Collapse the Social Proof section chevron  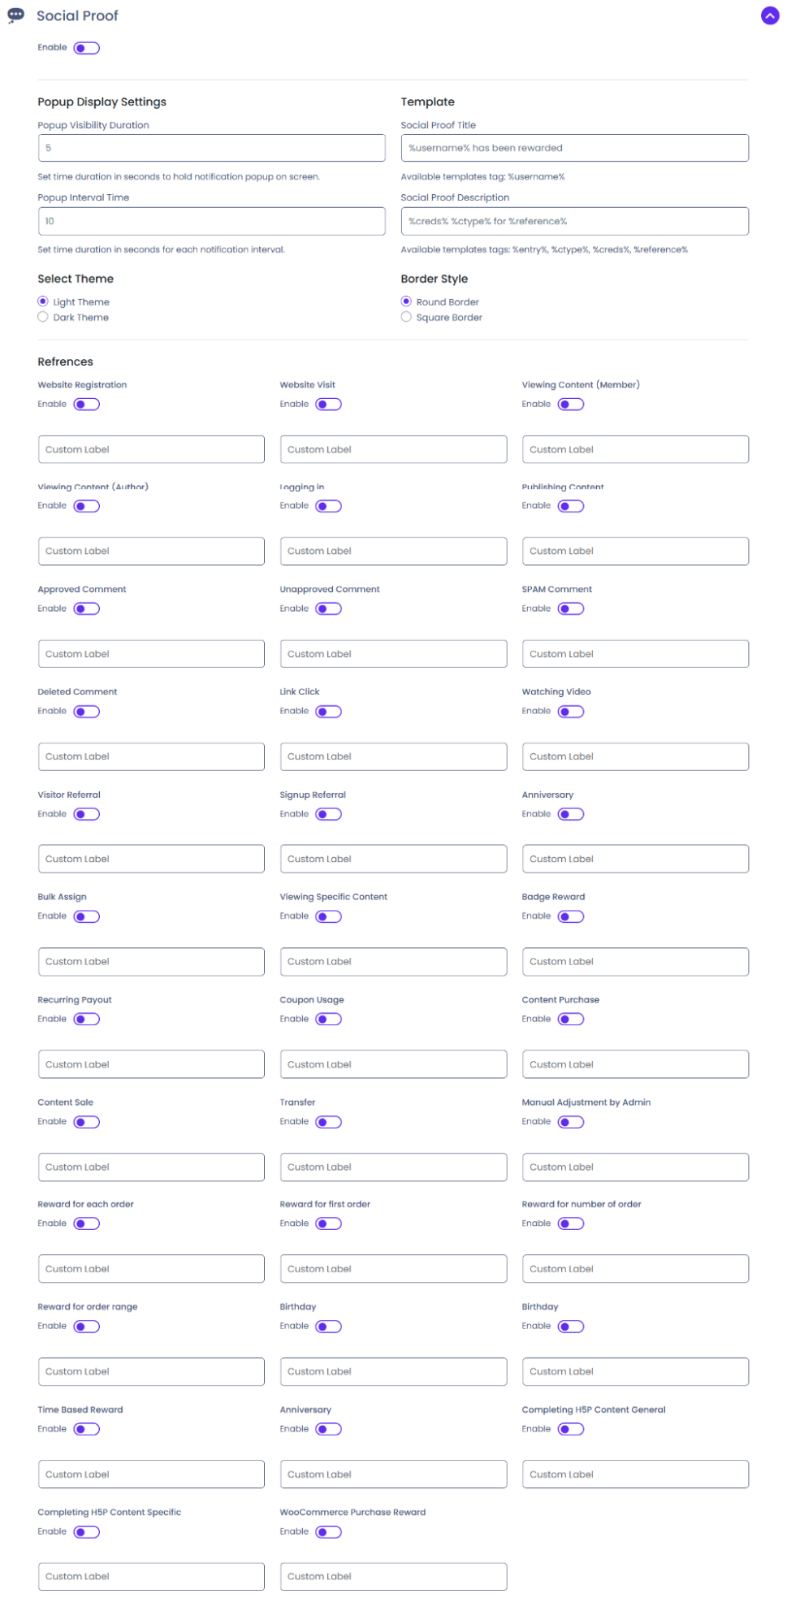pyautogui.click(x=769, y=15)
